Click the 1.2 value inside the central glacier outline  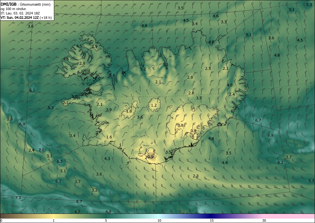[154, 105]
